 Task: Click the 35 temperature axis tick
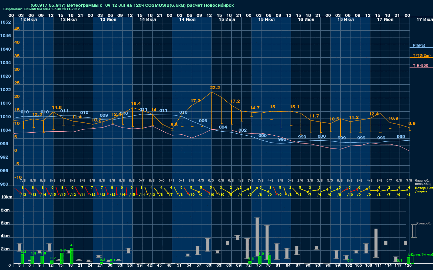(17, 56)
